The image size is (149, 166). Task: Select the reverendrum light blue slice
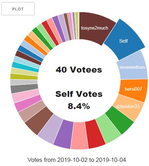point(133,67)
